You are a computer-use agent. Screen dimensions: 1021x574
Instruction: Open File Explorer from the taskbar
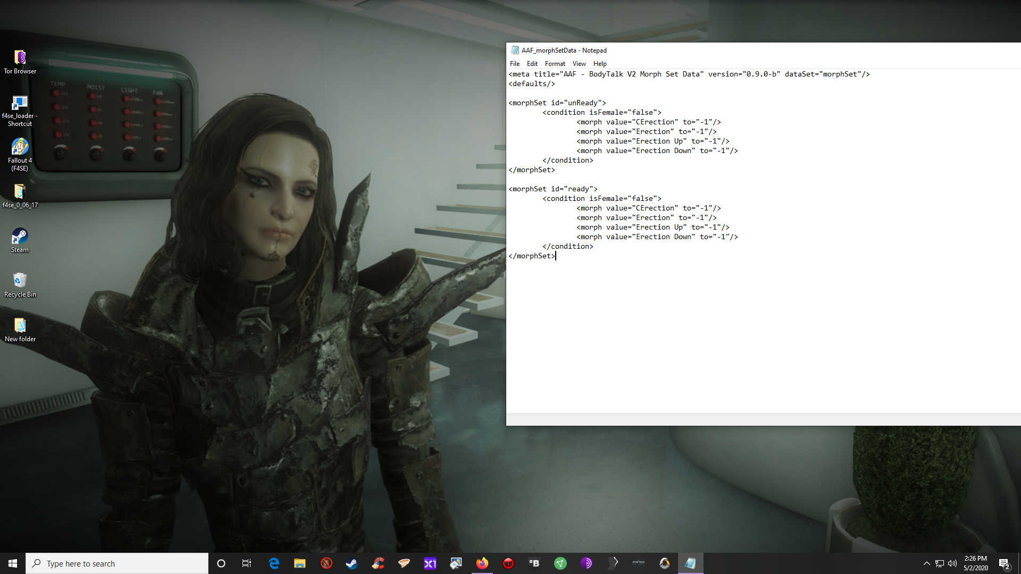300,563
